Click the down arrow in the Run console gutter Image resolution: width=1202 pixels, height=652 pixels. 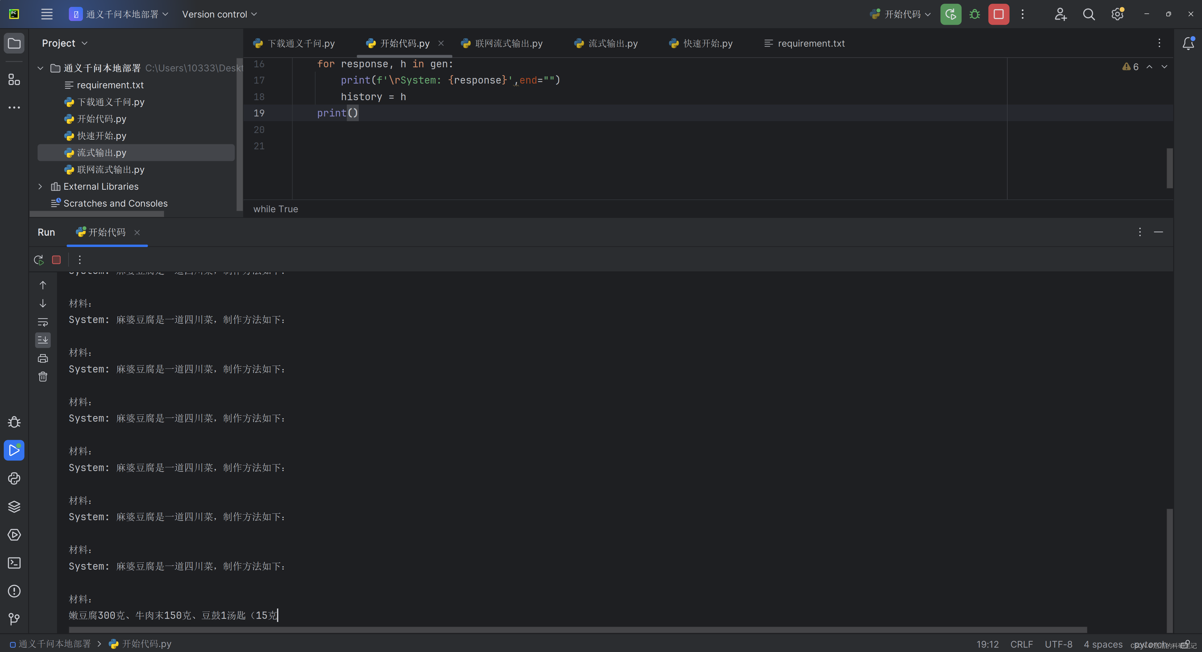[43, 303]
